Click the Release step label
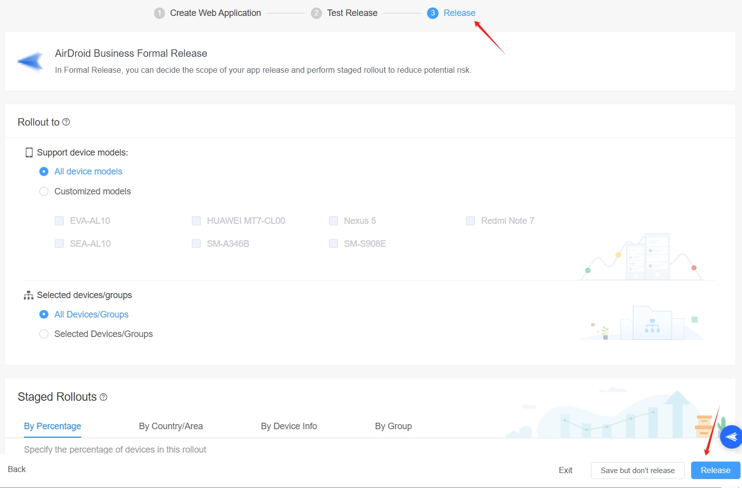Image resolution: width=742 pixels, height=488 pixels. 459,13
